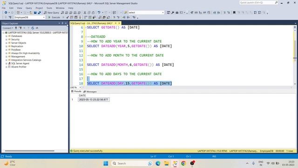The width and height of the screenshot is (298, 168).
Task: Click the Properties wrench icon
Action: tap(173, 13)
